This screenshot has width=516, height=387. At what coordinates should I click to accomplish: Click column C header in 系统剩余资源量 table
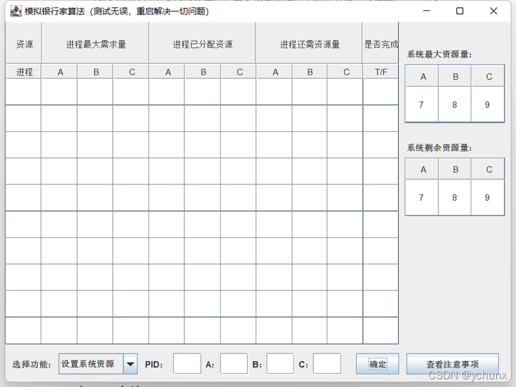488,169
